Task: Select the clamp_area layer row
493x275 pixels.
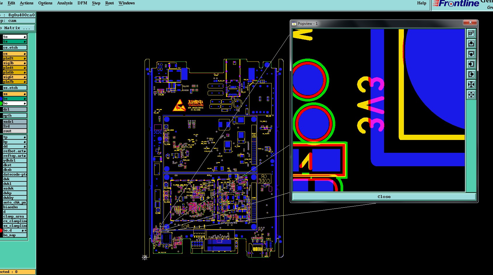Action: (15, 216)
